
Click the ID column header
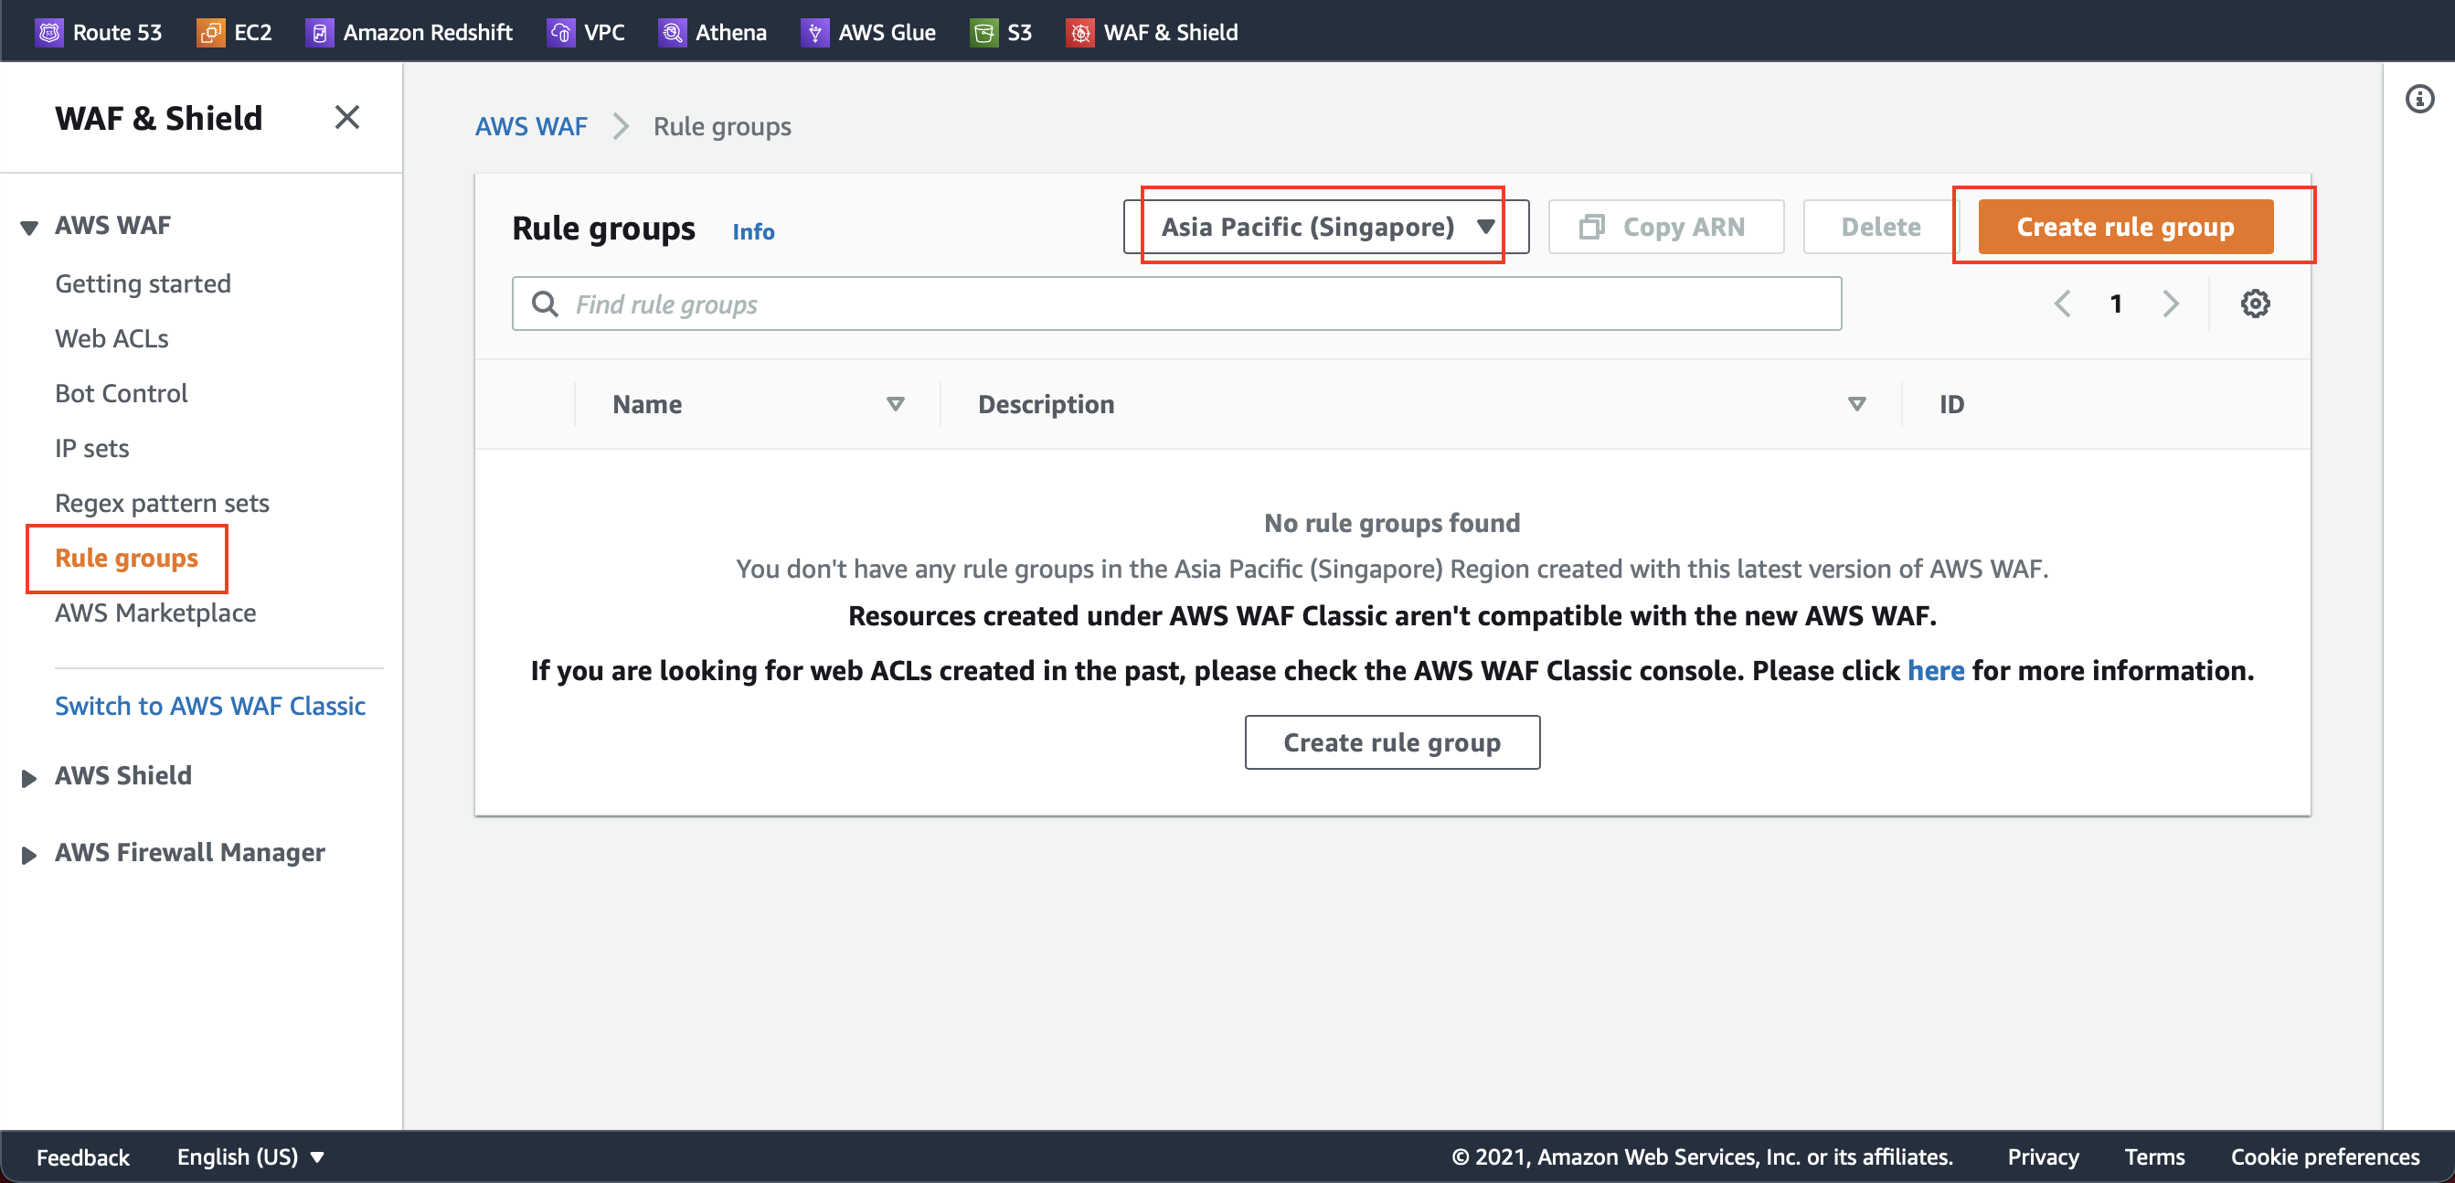coord(1950,404)
